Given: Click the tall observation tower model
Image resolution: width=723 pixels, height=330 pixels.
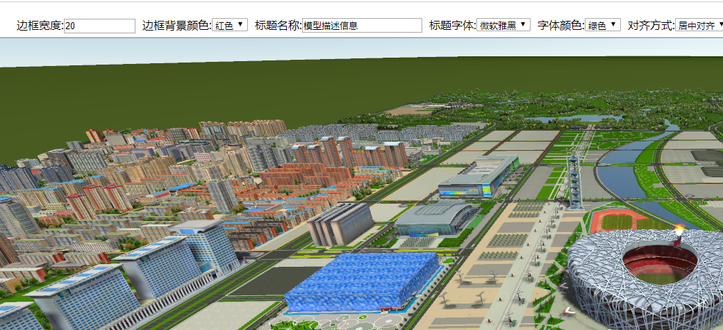Looking at the screenshot, I should 574,181.
